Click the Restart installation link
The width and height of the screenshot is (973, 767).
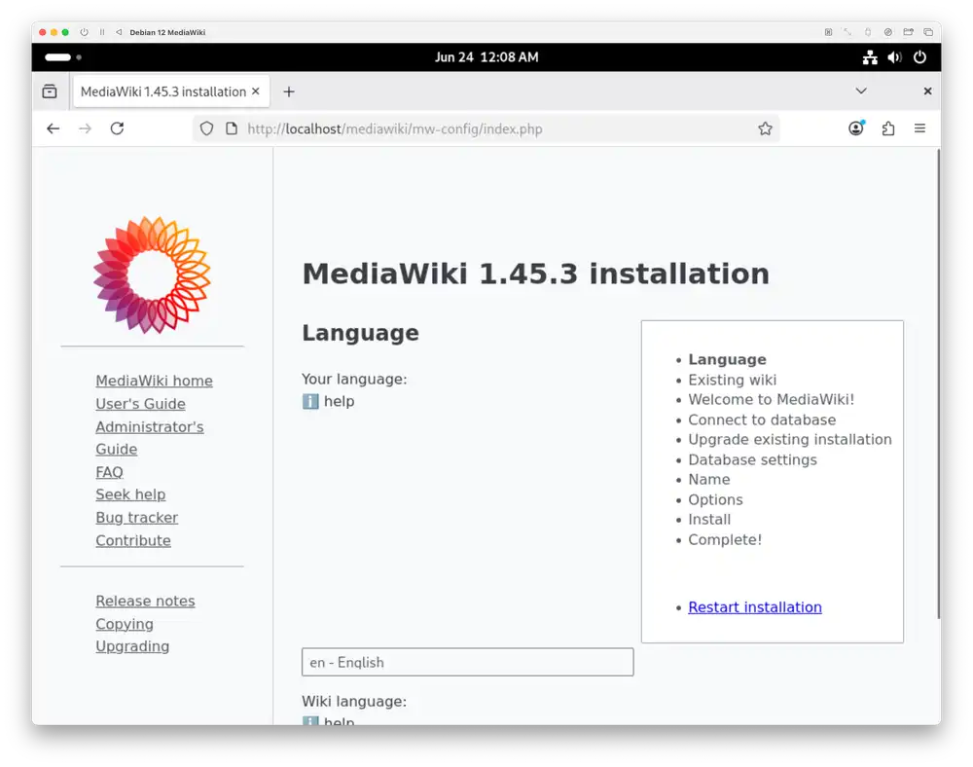[755, 607]
